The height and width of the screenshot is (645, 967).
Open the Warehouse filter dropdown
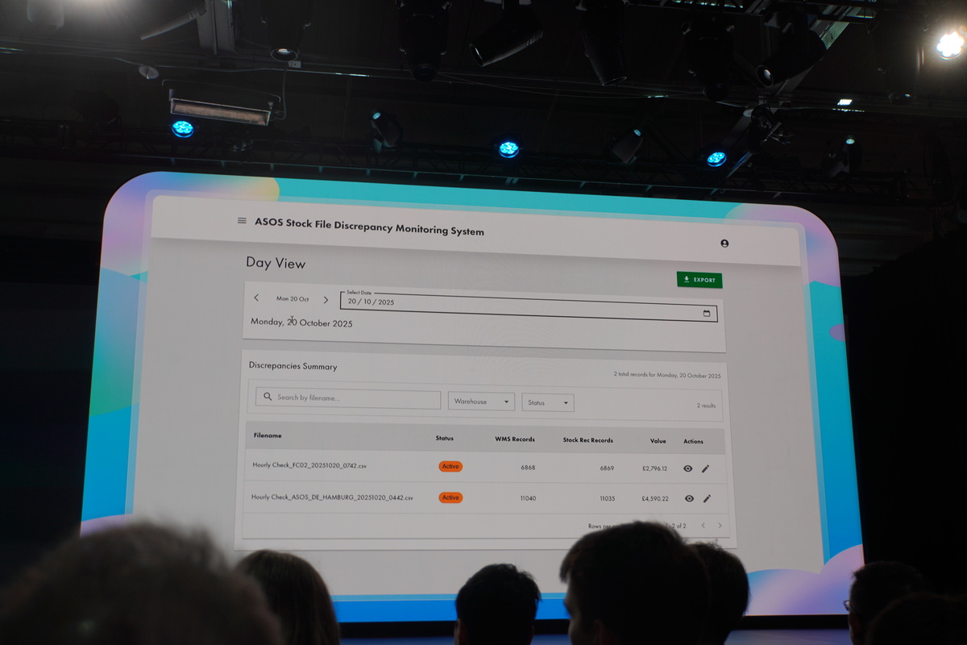[x=481, y=402]
